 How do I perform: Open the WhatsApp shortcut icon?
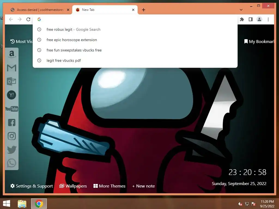(x=12, y=163)
